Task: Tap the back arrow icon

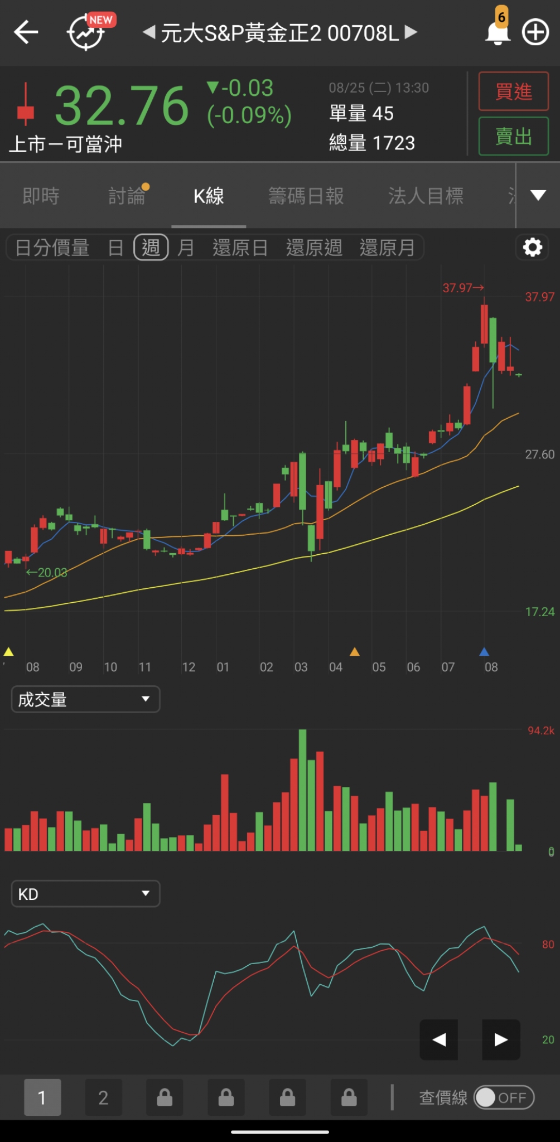Action: pyautogui.click(x=26, y=32)
